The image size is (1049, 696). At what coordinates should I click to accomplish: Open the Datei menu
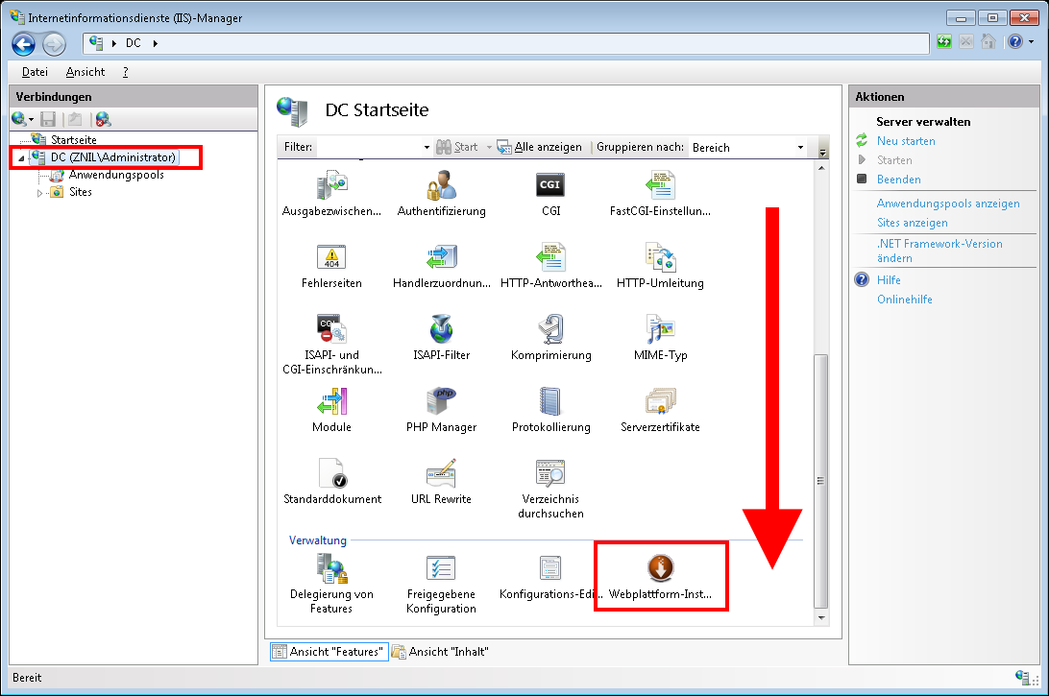pyautogui.click(x=35, y=72)
